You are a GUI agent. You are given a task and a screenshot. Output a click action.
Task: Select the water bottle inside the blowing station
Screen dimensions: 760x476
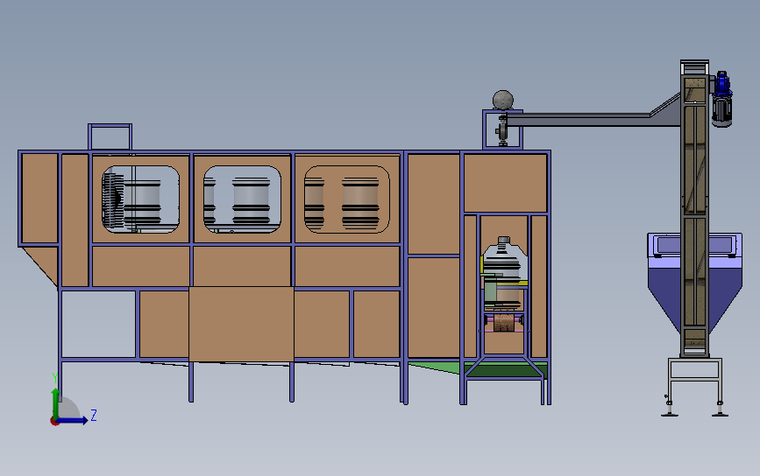[x=504, y=272]
